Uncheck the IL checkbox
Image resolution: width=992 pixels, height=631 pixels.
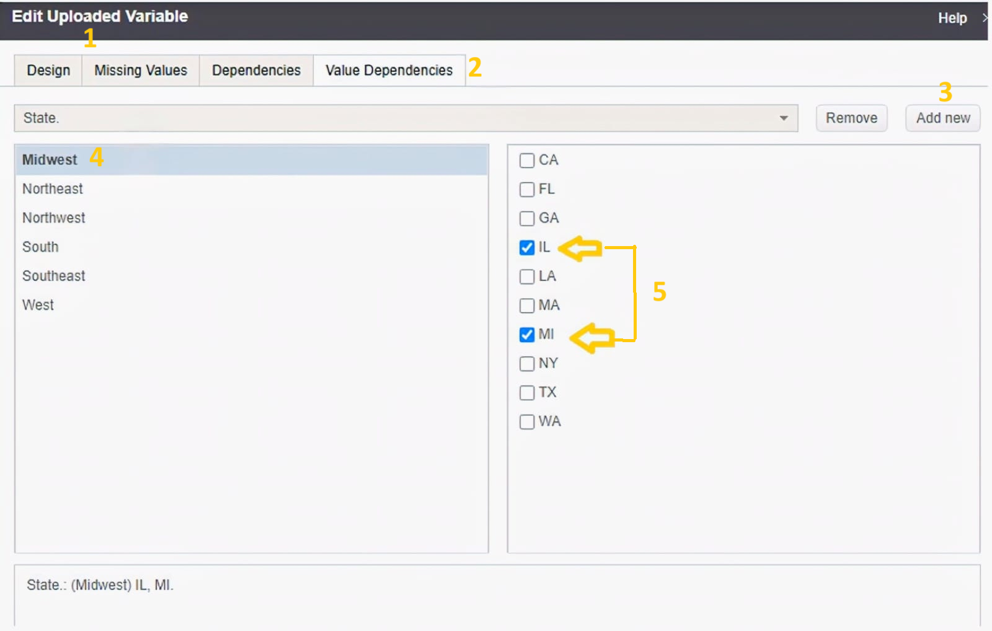click(x=527, y=247)
